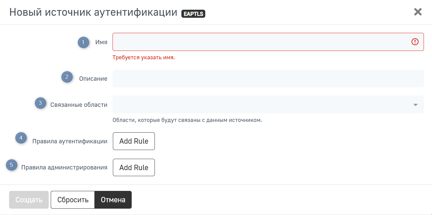Image resolution: width=432 pixels, height=215 pixels.
Task: Click the Правила аутентификации label
Action: pyautogui.click(x=70, y=141)
